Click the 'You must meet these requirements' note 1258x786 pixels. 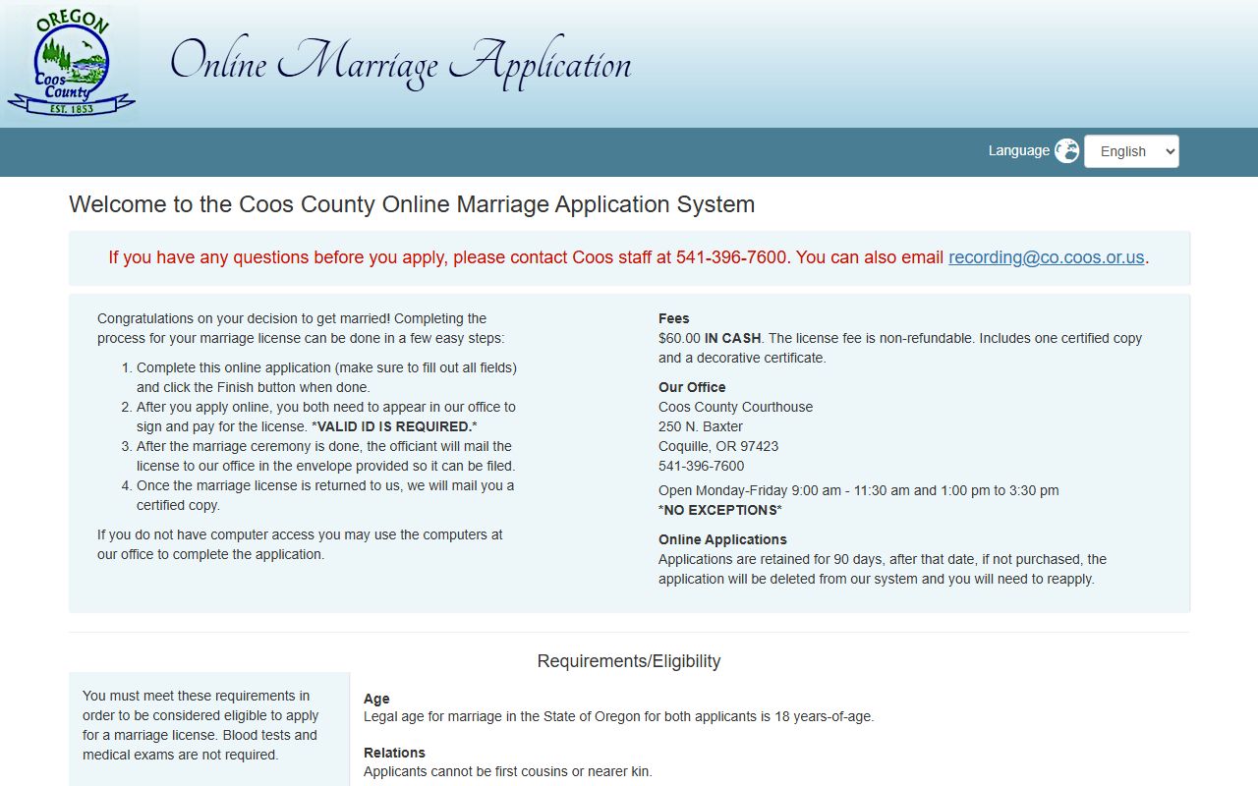200,725
